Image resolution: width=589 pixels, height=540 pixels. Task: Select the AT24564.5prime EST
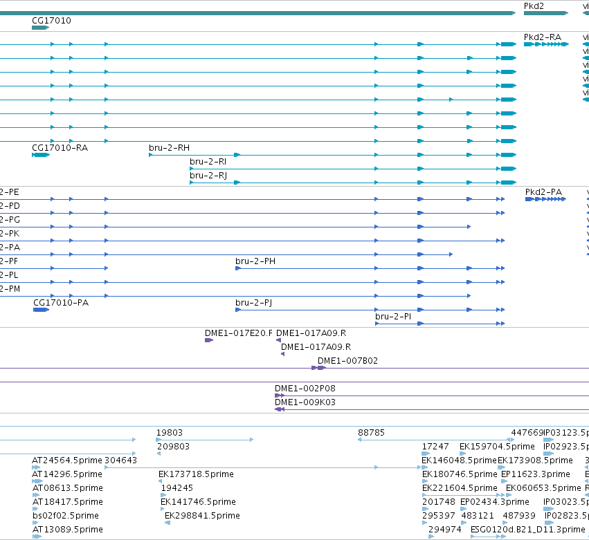tap(36, 467)
